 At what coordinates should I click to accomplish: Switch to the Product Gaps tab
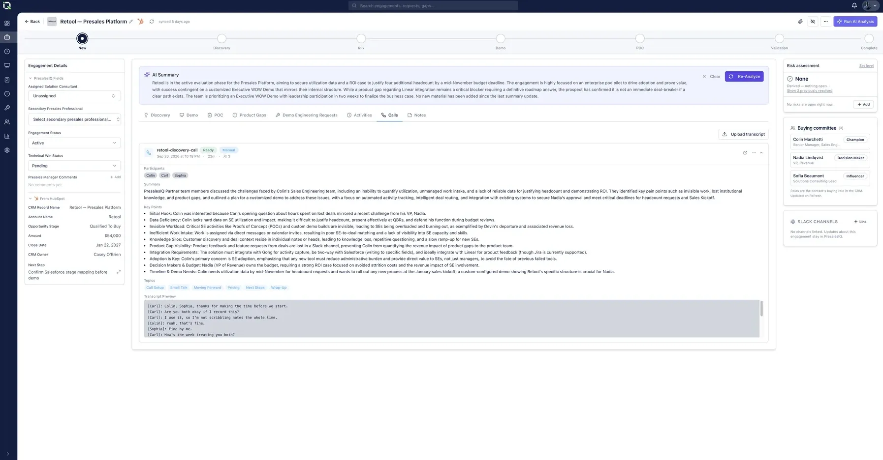point(249,115)
